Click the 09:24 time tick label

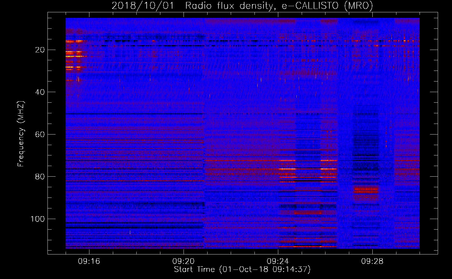pos(278,261)
